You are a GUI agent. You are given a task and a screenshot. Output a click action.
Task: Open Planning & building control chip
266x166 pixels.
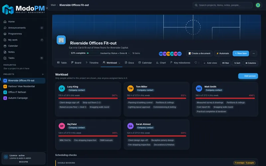click(140, 103)
